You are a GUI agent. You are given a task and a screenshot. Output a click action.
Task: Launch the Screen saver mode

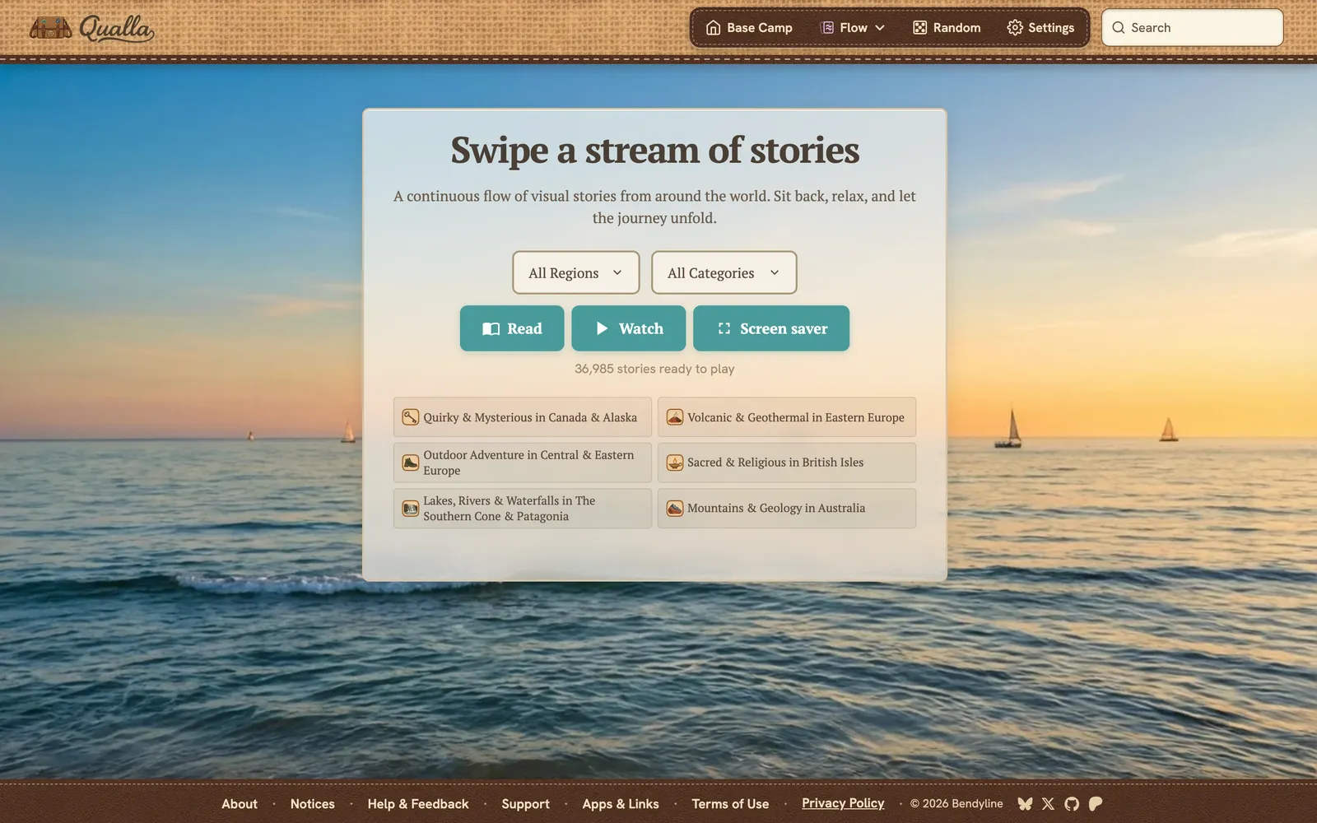771,328
